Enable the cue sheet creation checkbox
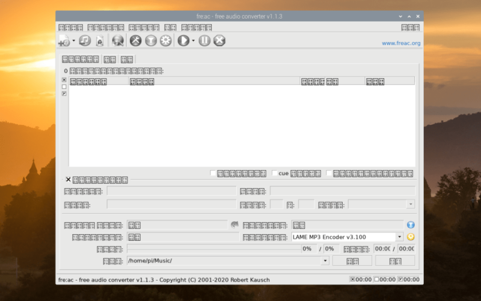Viewport: 481px width, 301px height. 274,173
